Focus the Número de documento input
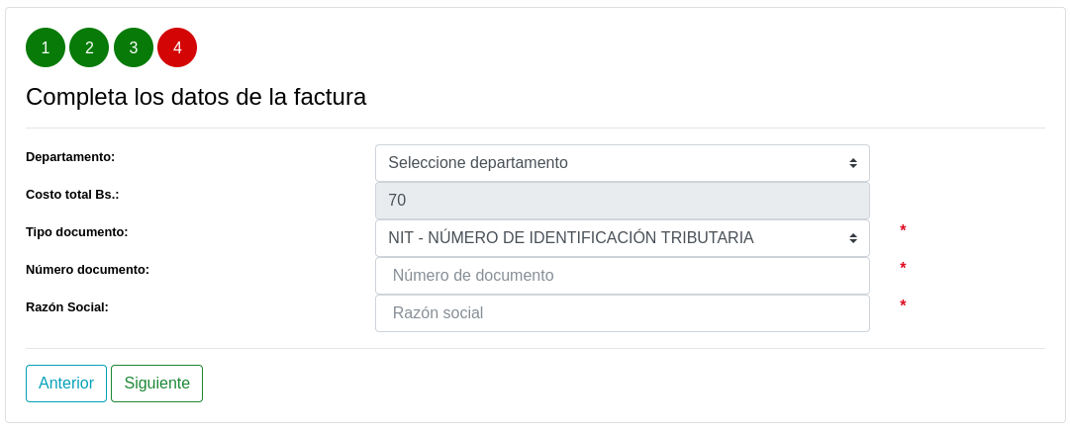This screenshot has width=1070, height=429. click(622, 276)
